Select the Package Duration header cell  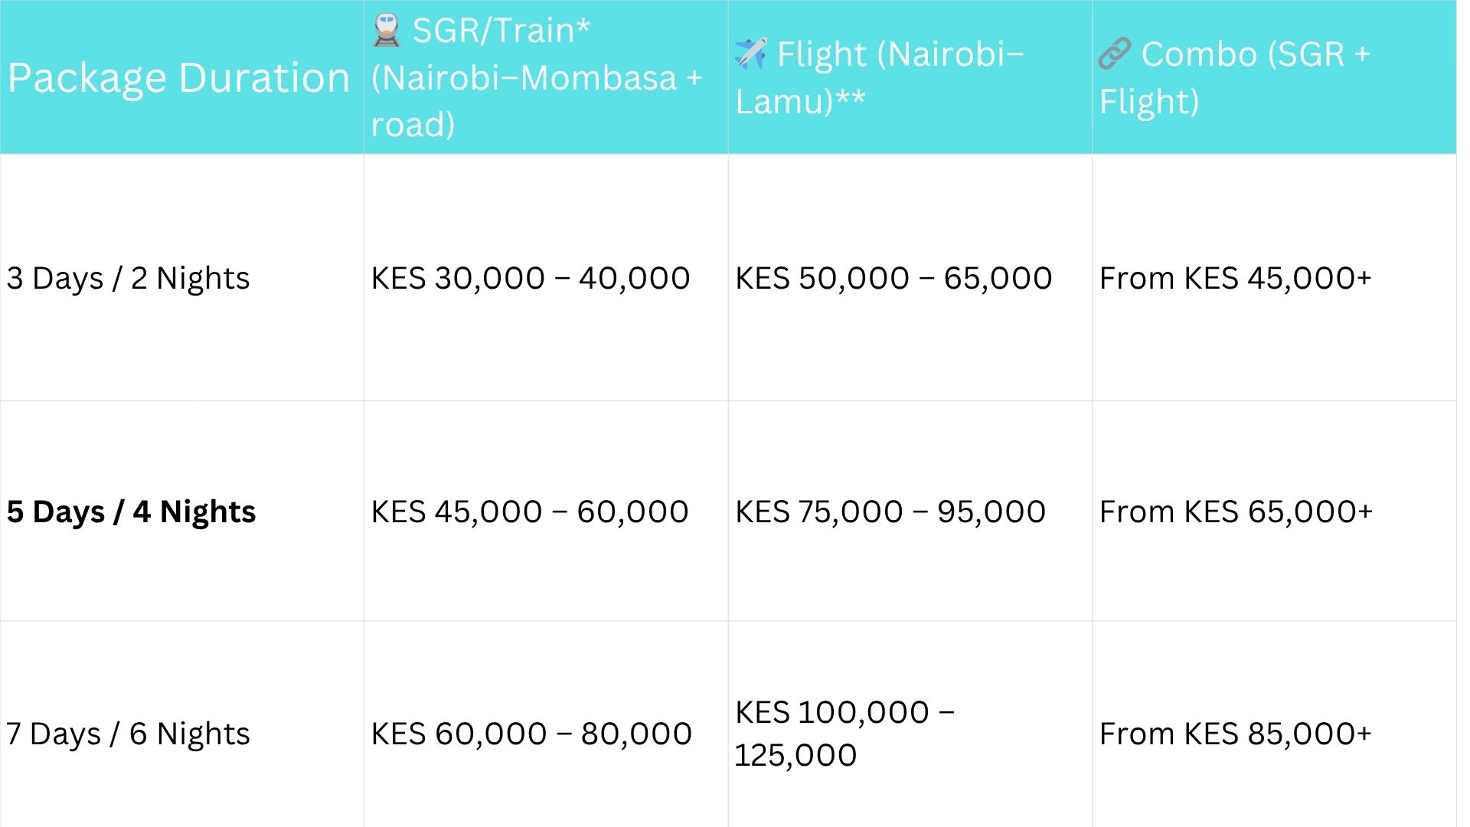tap(178, 78)
